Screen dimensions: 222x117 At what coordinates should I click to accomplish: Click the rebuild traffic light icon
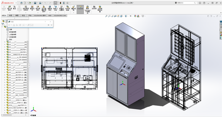[x=61, y=3]
